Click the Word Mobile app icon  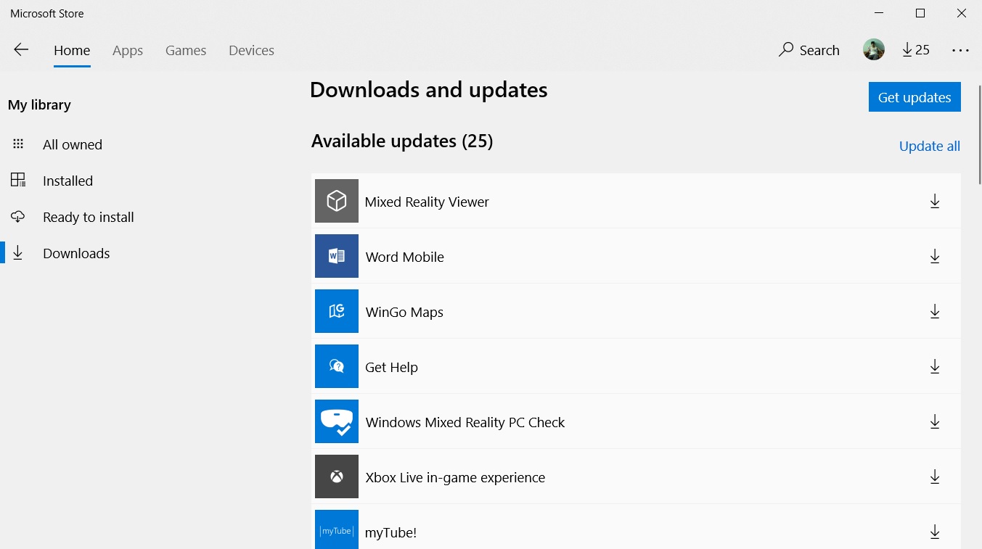pos(337,256)
